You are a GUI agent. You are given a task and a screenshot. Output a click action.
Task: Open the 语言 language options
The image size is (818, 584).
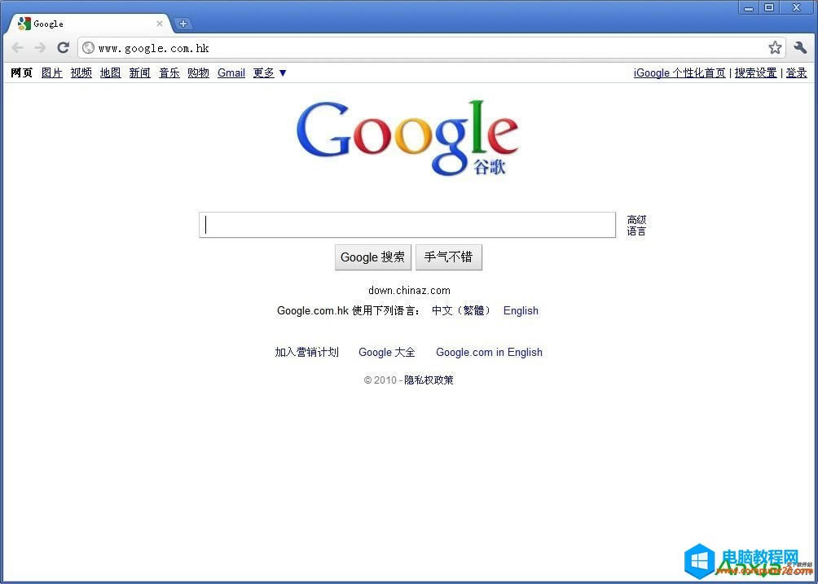[636, 231]
